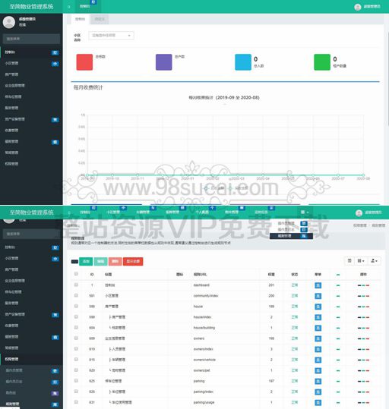Click search box in upper sidebar
The width and height of the screenshot is (389, 409).
pyautogui.click(x=31, y=39)
